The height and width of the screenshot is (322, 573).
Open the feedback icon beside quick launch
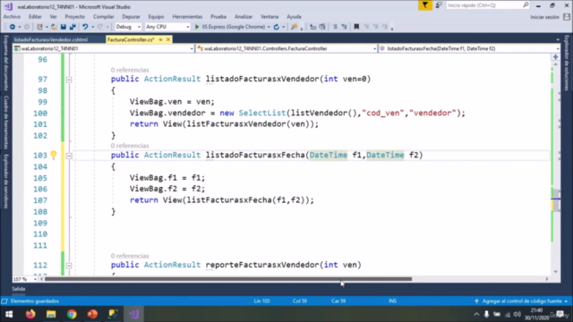[x=439, y=5]
